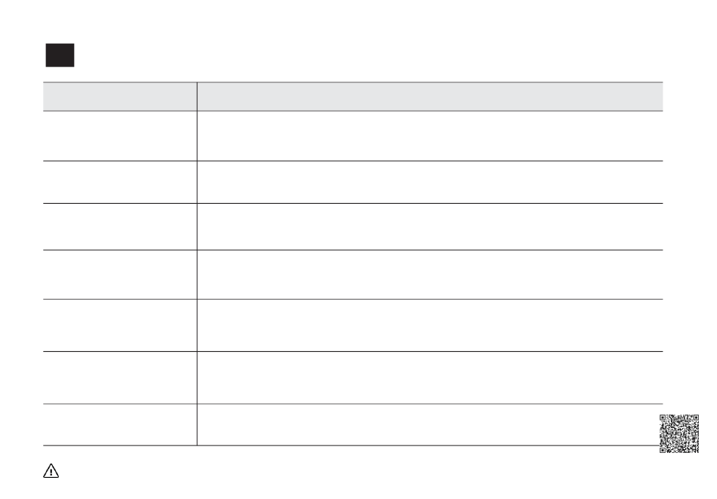Click second body row's narrow column cell

120,182
